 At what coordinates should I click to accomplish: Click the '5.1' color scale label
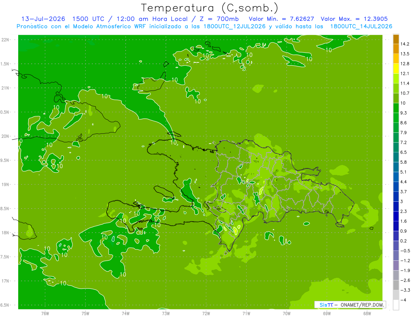[x=404, y=172]
